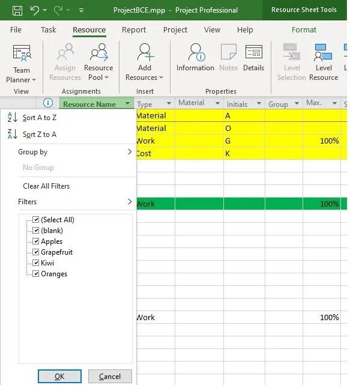Click the Save icon in title bar

click(x=17, y=10)
